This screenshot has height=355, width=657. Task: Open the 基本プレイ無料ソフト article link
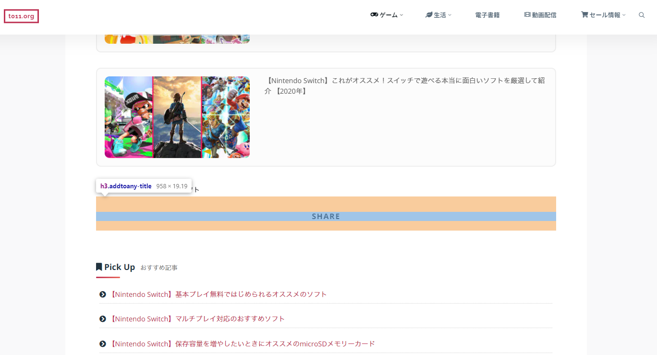point(218,294)
